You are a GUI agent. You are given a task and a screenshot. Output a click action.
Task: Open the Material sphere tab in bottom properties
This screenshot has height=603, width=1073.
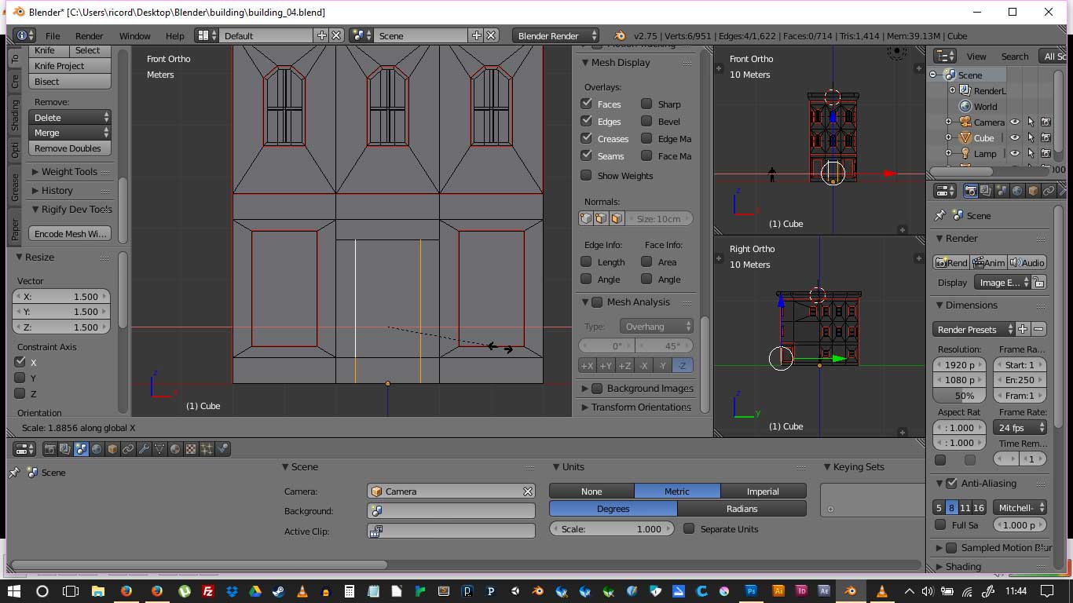175,449
